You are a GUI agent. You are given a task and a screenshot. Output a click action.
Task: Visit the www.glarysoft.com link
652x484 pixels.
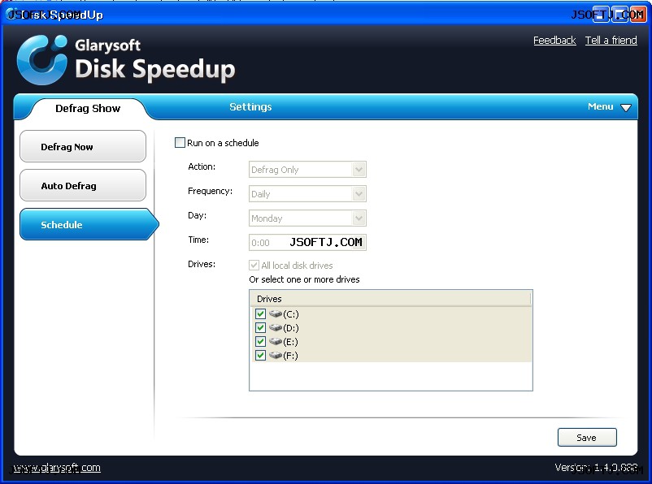point(57,468)
